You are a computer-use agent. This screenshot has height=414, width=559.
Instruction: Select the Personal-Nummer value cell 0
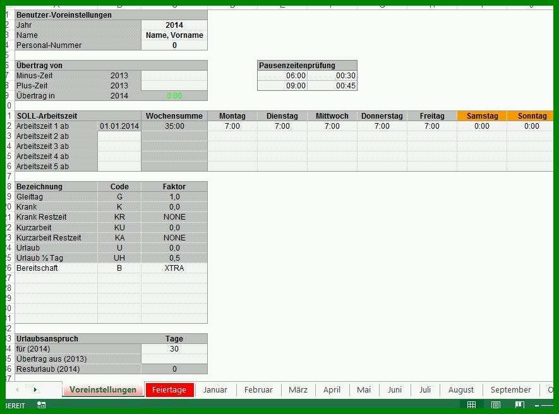(x=174, y=45)
